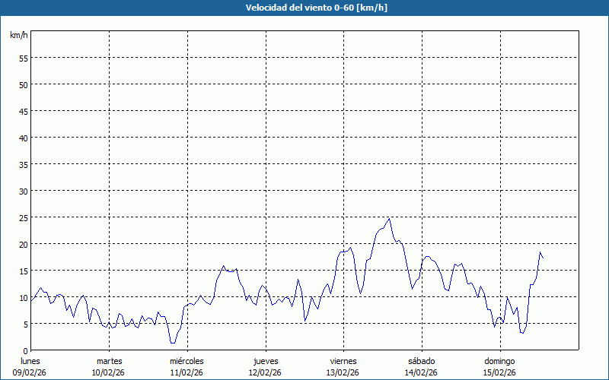Pick the y-axis value 25
This screenshot has width=609, height=380.
[24, 217]
